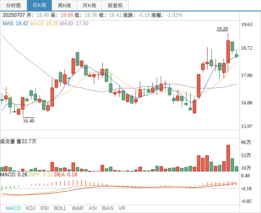
Task: Click the 收 value 18.41
Action: (x=115, y=15)
